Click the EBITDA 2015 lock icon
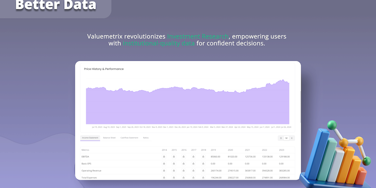Screen dimensions: 376x188 click(174, 156)
